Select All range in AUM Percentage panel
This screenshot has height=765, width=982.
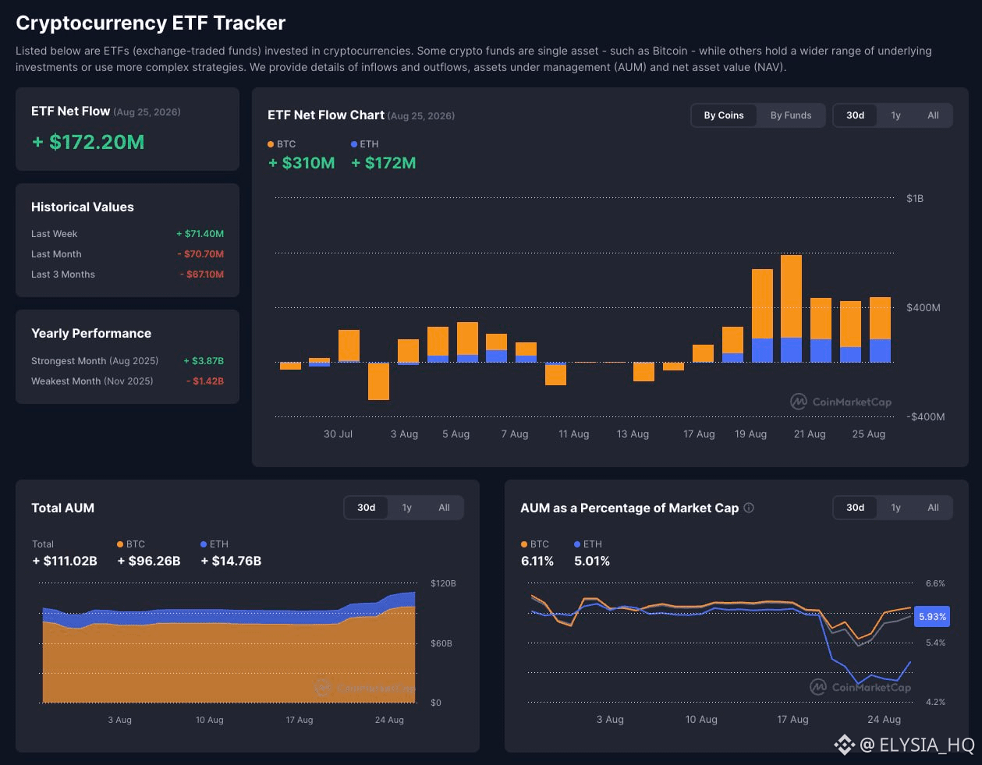pyautogui.click(x=933, y=508)
